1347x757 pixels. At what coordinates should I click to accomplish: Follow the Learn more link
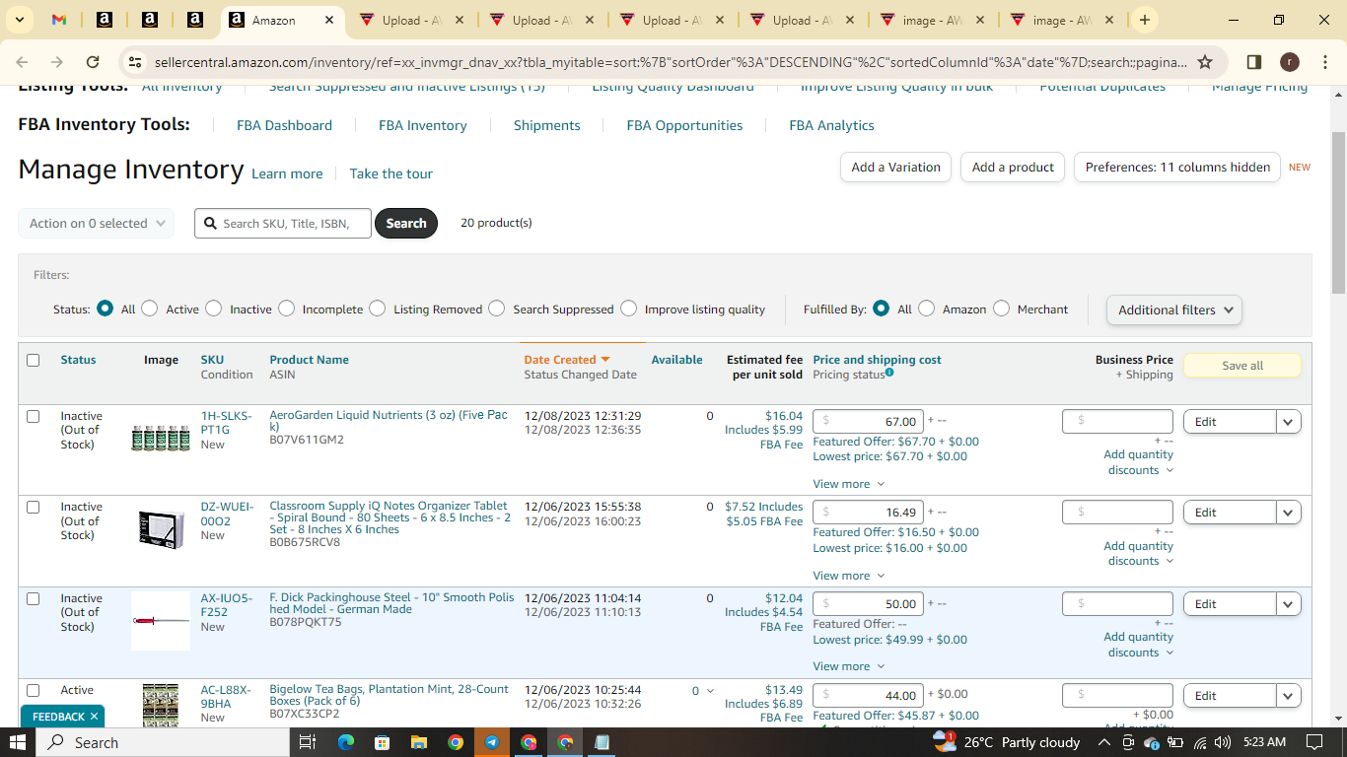coord(287,173)
